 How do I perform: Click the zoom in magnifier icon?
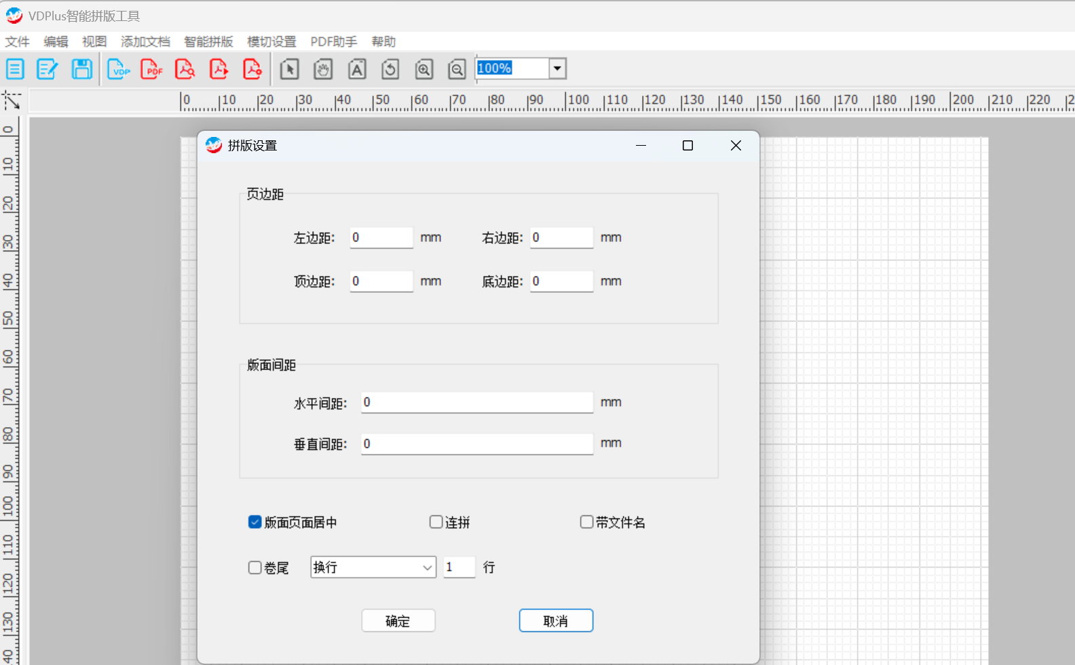(424, 68)
